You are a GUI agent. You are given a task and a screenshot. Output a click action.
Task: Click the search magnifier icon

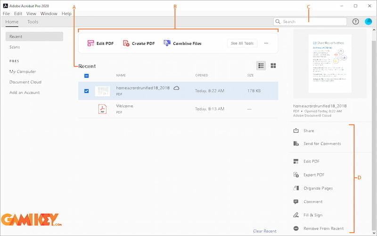pyautogui.click(x=278, y=22)
